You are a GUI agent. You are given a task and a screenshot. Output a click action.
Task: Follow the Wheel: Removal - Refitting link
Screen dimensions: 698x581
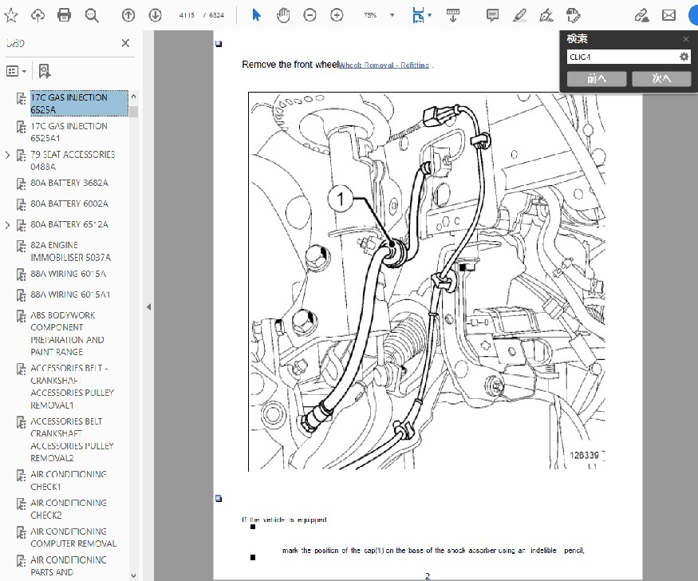[384, 65]
